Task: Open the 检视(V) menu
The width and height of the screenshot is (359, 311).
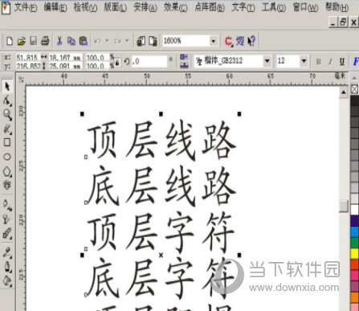Action: pyautogui.click(x=85, y=7)
